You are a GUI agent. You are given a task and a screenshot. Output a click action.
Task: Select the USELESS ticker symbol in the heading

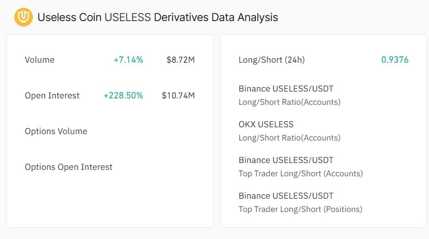[128, 17]
